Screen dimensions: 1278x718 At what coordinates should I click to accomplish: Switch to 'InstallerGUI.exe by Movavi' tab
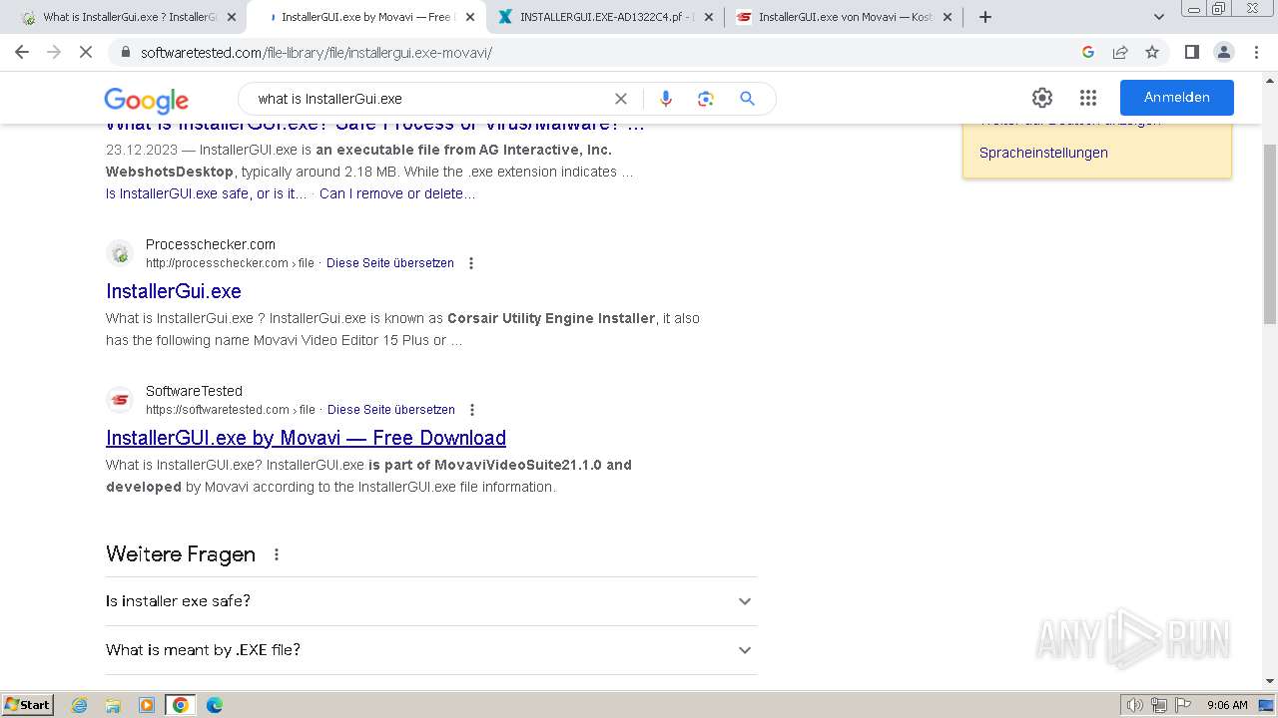click(366, 17)
